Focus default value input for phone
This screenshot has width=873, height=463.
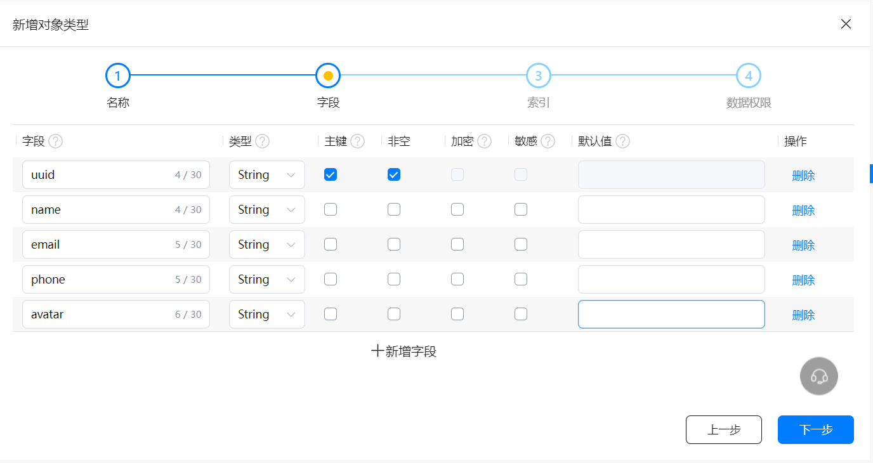pyautogui.click(x=671, y=279)
